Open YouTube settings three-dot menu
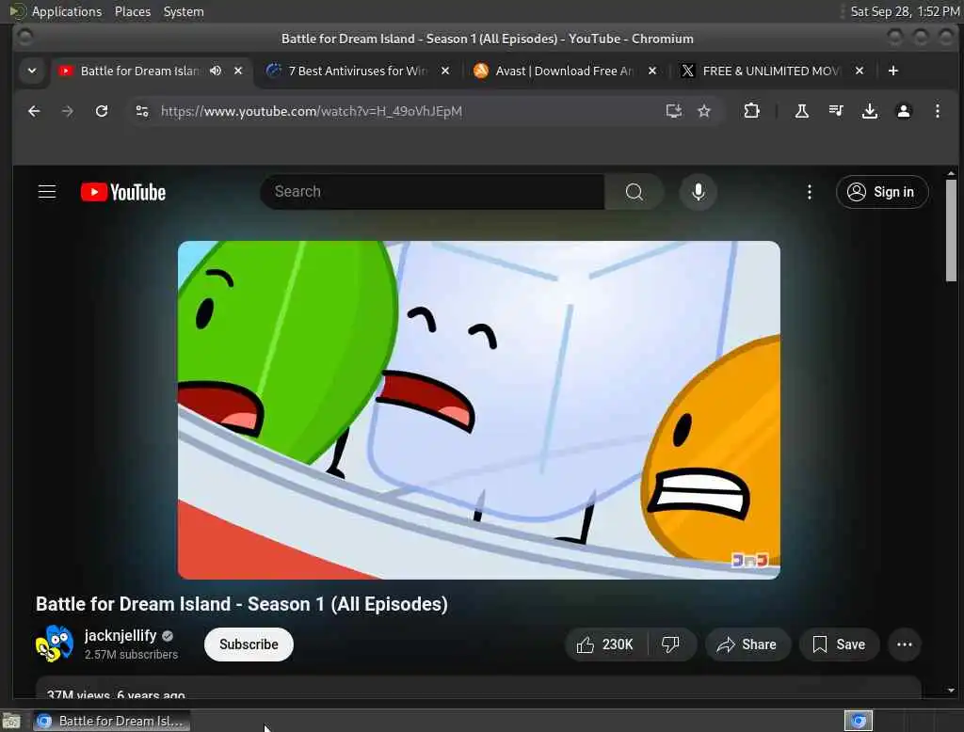Viewport: 964px width, 732px height. click(x=809, y=192)
